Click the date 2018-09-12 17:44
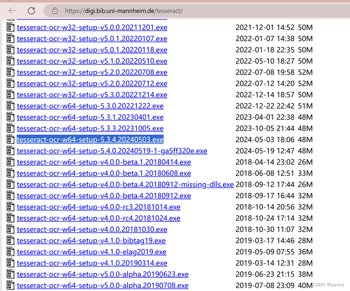The height and width of the screenshot is (291, 350). coord(265,184)
